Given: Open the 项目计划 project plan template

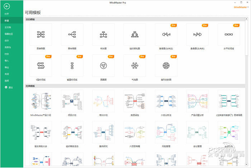Looking at the screenshot, I should point(72,101).
